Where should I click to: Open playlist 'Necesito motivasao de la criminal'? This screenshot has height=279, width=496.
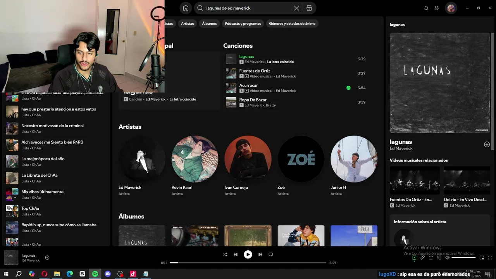pos(56,128)
